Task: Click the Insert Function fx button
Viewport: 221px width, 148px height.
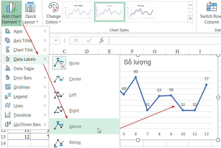Action: tap(102, 41)
